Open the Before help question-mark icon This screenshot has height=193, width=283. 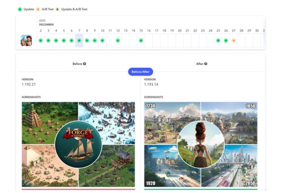click(85, 64)
